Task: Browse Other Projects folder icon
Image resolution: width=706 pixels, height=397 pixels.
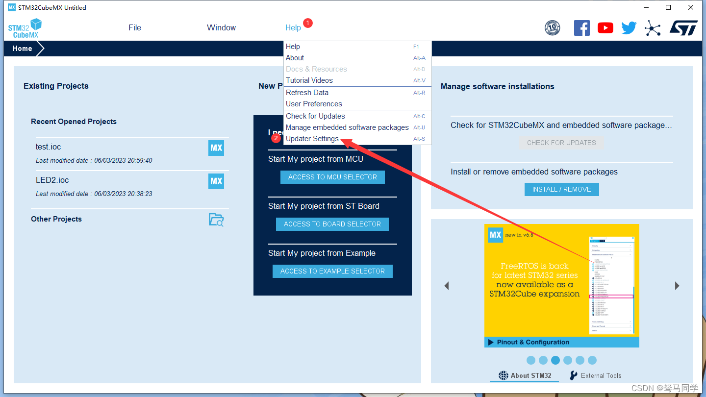Action: tap(216, 220)
